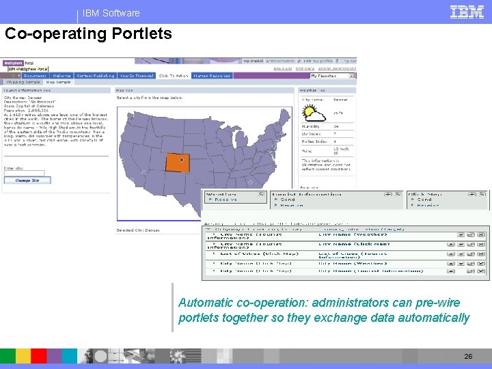Viewport: 492px width, 369px height.
Task: Expand Send under Tourist Information wiring box
Action: coord(276,200)
